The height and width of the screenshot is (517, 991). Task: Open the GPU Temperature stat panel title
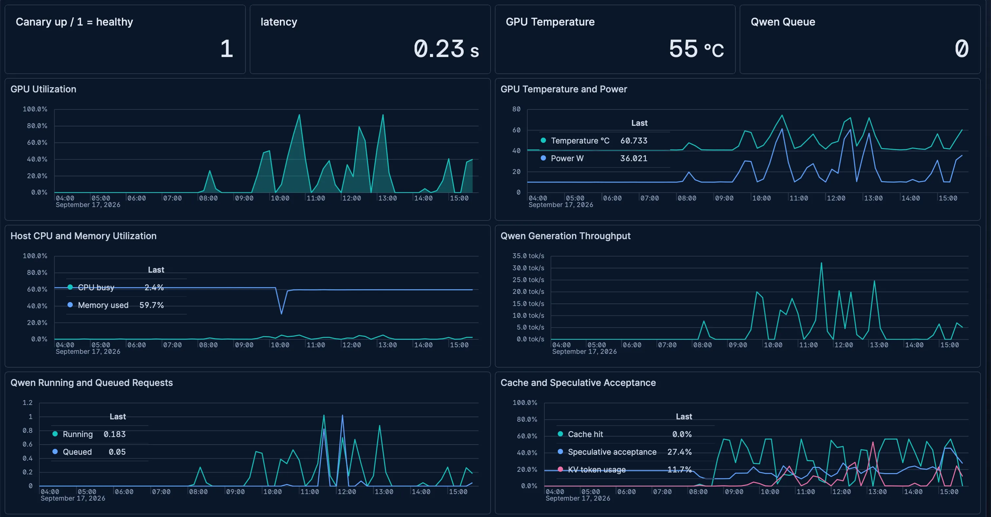pos(550,22)
